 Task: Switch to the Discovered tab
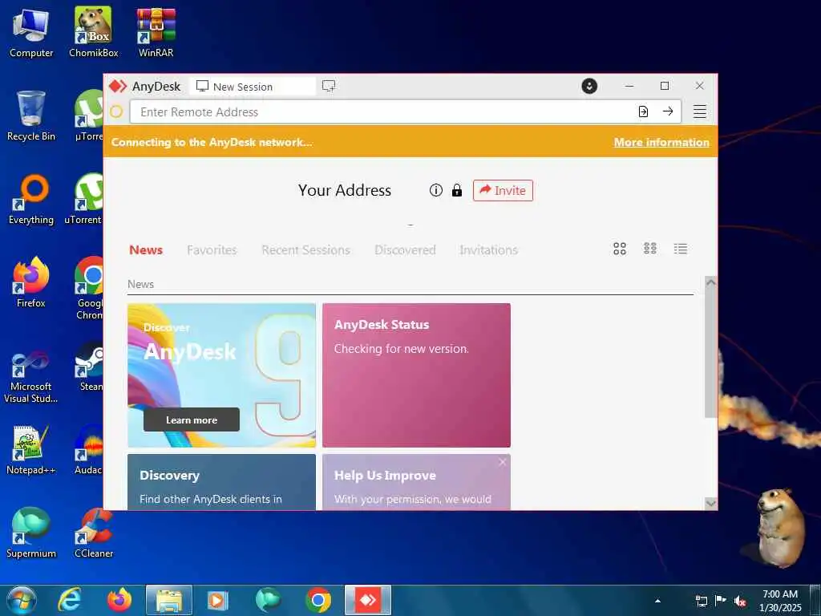coord(405,250)
